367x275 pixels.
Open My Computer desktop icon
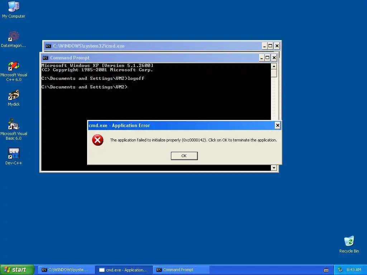click(14, 10)
